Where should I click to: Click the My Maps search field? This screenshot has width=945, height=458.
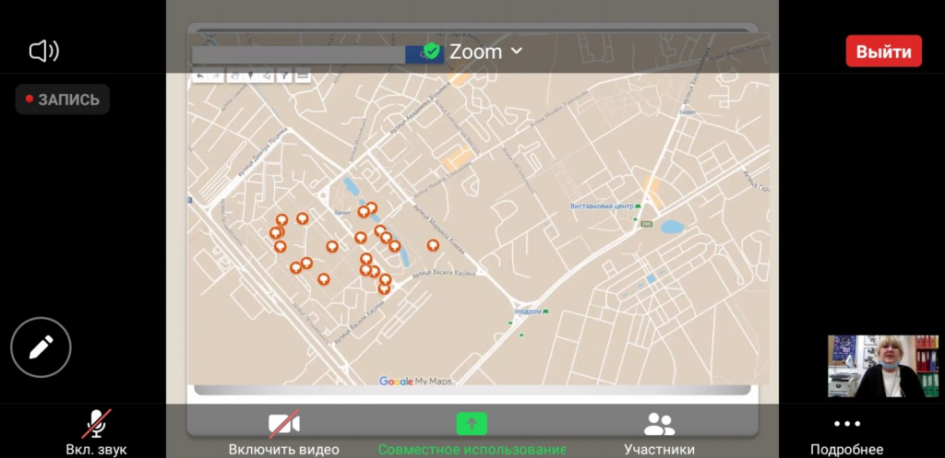pyautogui.click(x=298, y=54)
